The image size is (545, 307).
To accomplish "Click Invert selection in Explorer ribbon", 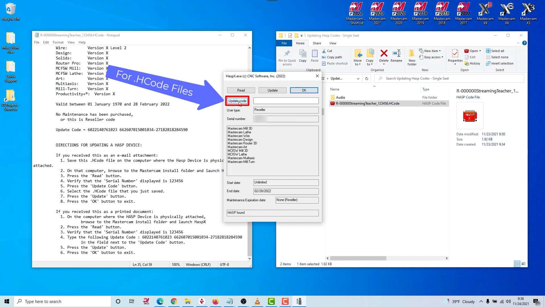I will point(500,63).
